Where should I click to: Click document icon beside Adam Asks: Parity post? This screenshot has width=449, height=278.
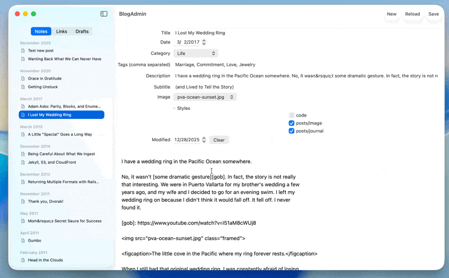(x=23, y=106)
